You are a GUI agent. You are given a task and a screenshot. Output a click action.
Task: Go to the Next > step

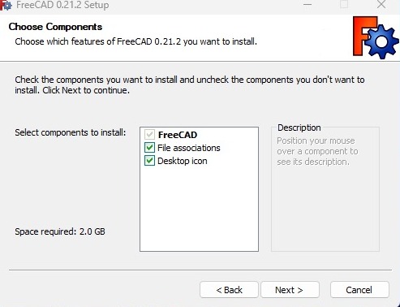tap(290, 290)
